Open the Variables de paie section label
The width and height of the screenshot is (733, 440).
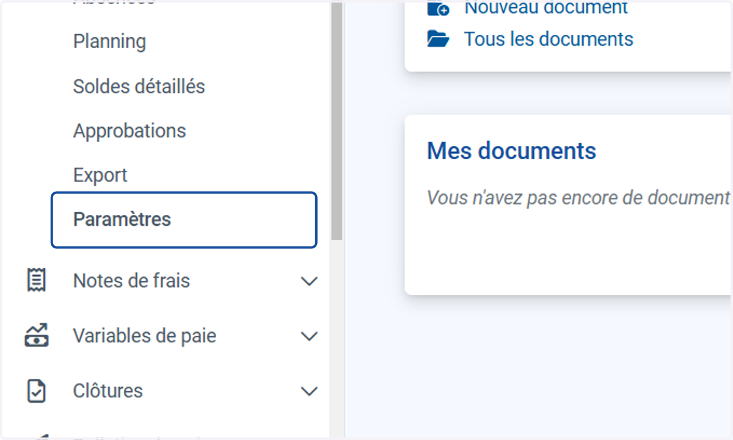click(x=145, y=336)
